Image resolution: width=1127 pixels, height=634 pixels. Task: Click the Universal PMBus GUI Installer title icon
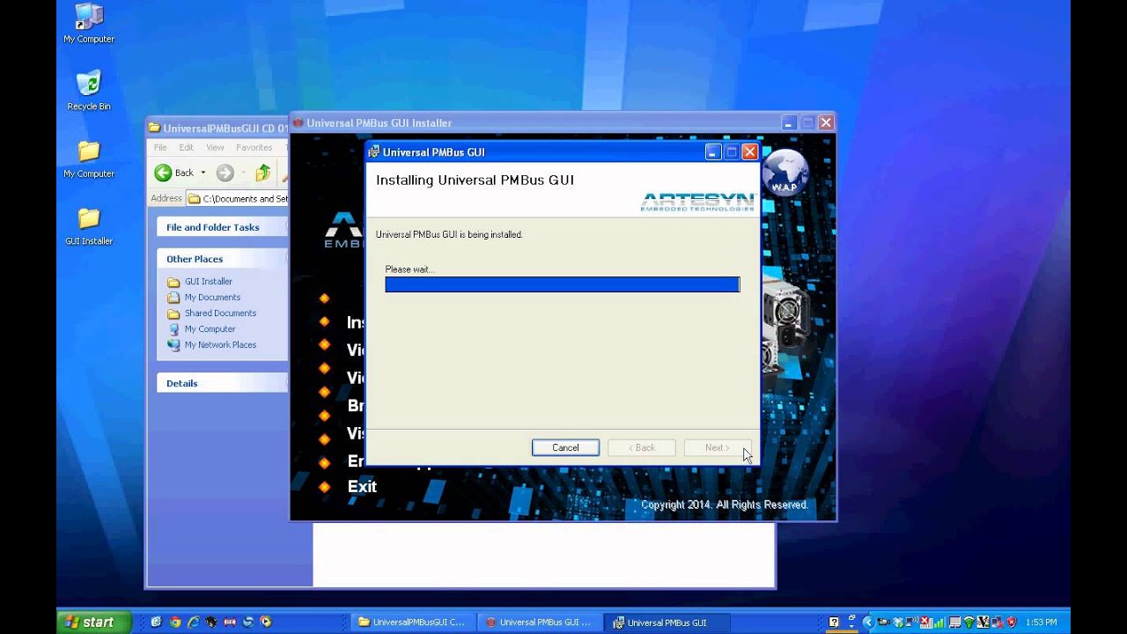298,123
